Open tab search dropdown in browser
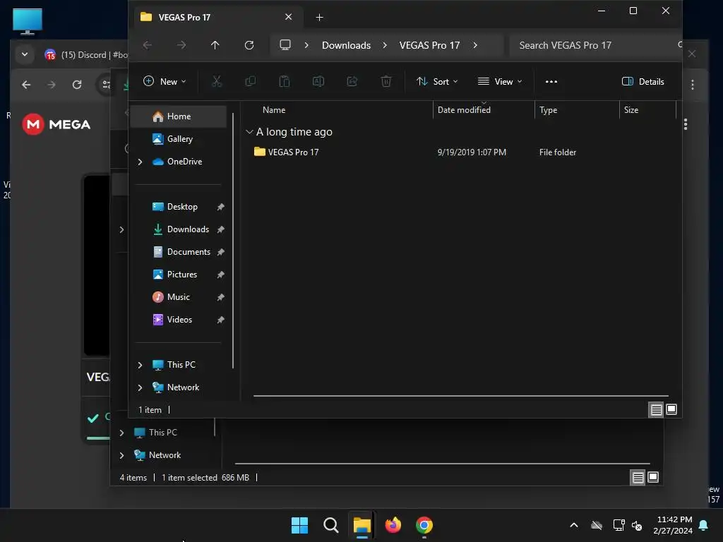Screen dimensions: 723x542 [x=25, y=54]
